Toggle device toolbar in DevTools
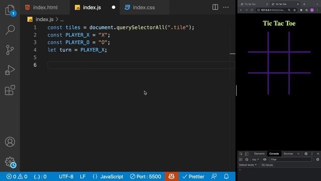Image resolution: width=321 pixels, height=181 pixels. 246,154
